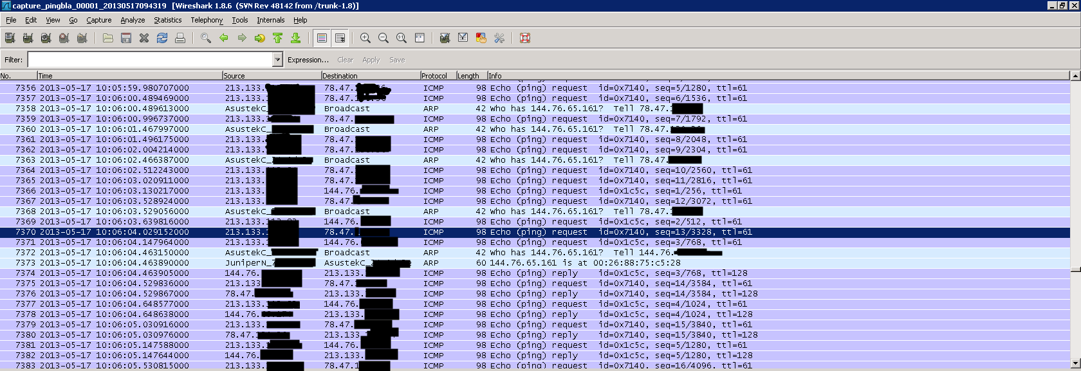Print packets printer icon
The height and width of the screenshot is (371, 1081).
tap(180, 39)
